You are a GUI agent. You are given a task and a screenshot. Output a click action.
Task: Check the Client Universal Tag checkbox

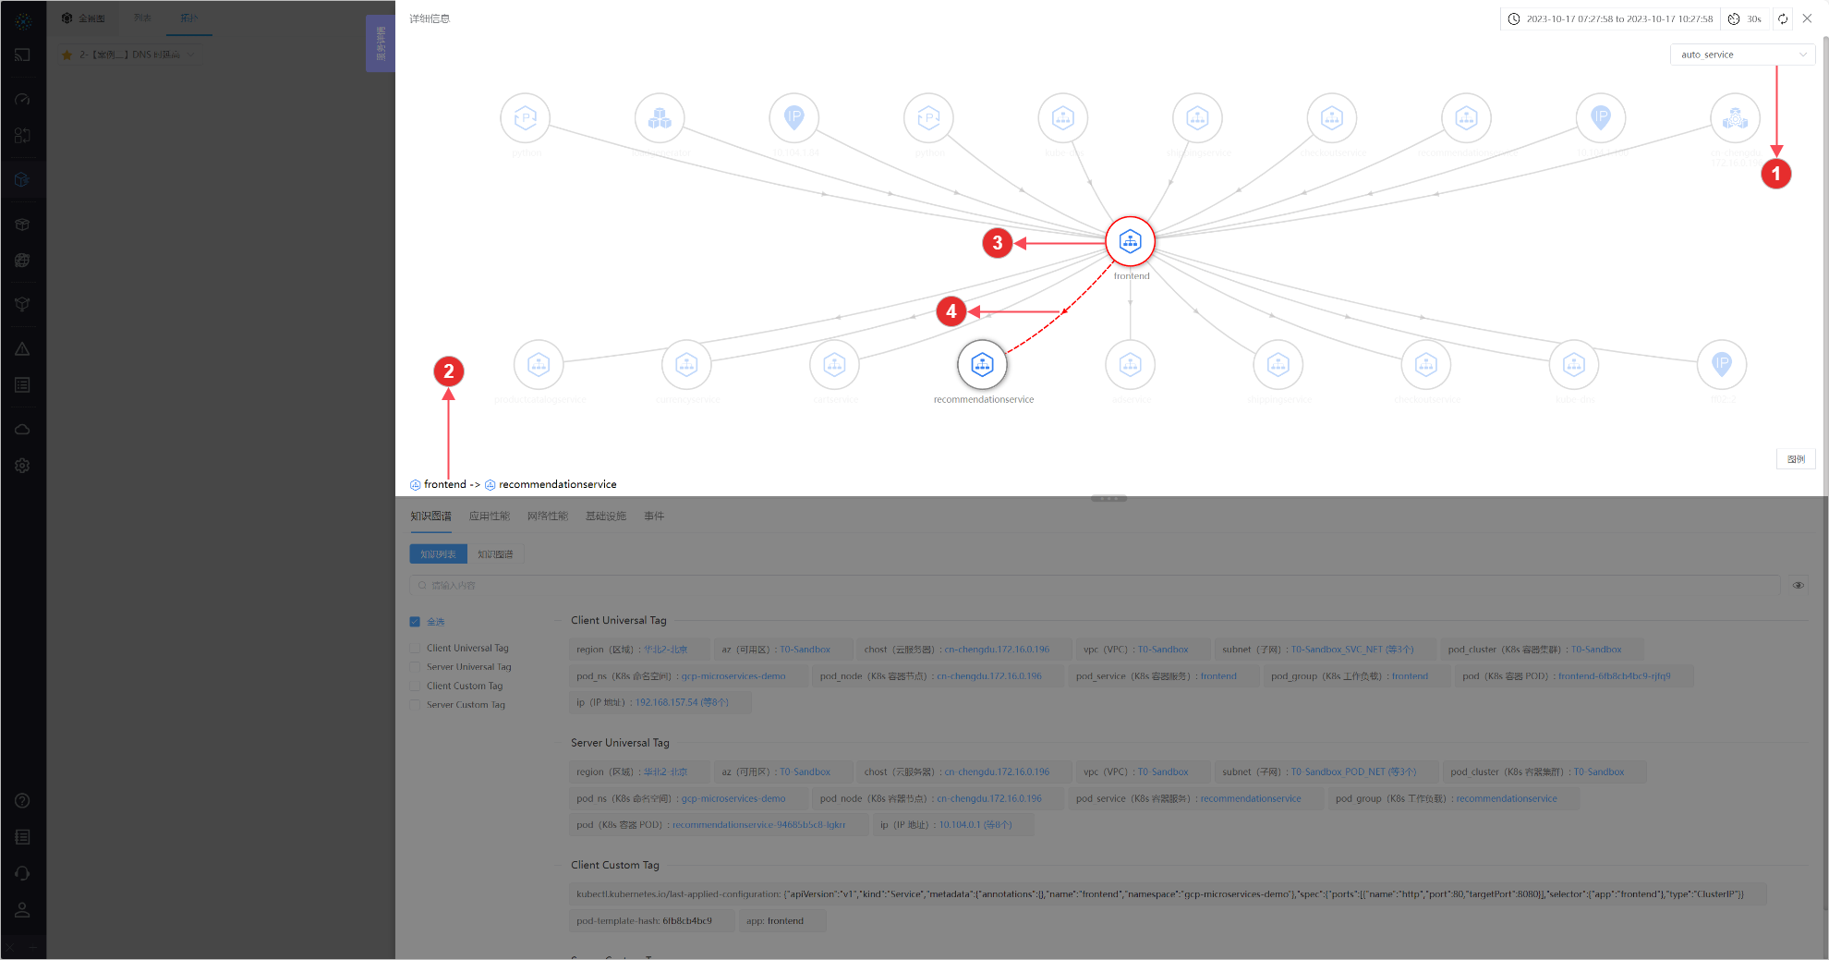415,649
